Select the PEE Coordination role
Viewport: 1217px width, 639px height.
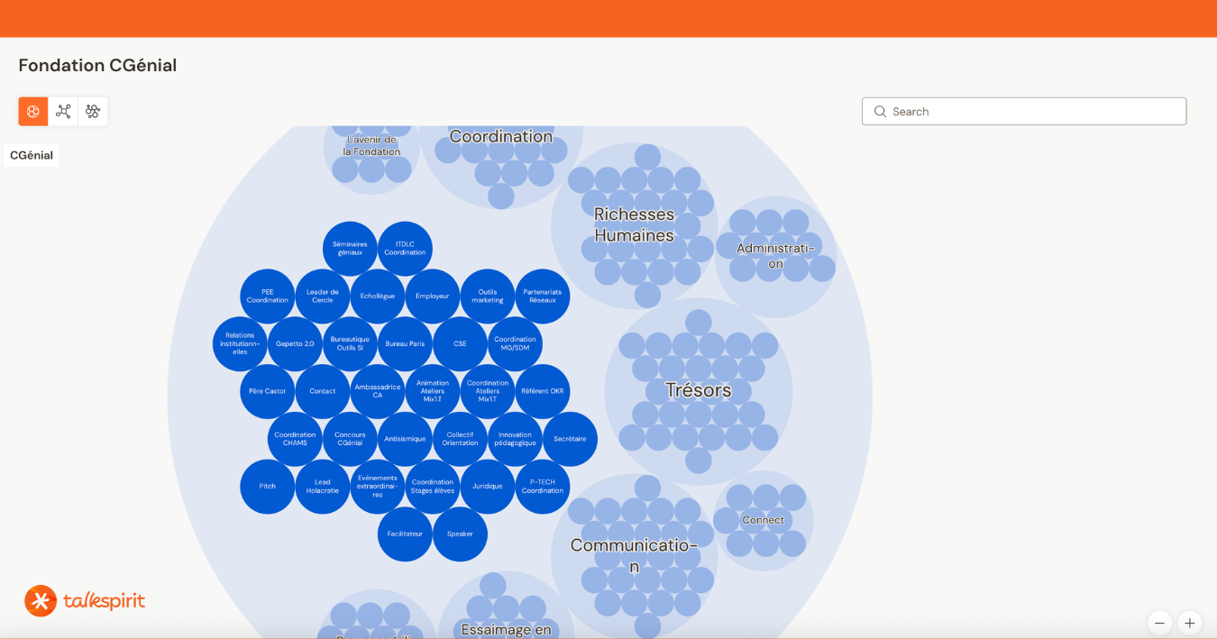click(x=268, y=297)
